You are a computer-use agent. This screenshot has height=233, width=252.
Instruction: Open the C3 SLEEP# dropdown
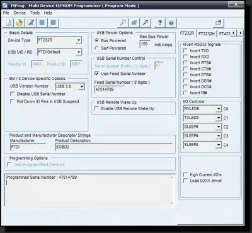219,136
